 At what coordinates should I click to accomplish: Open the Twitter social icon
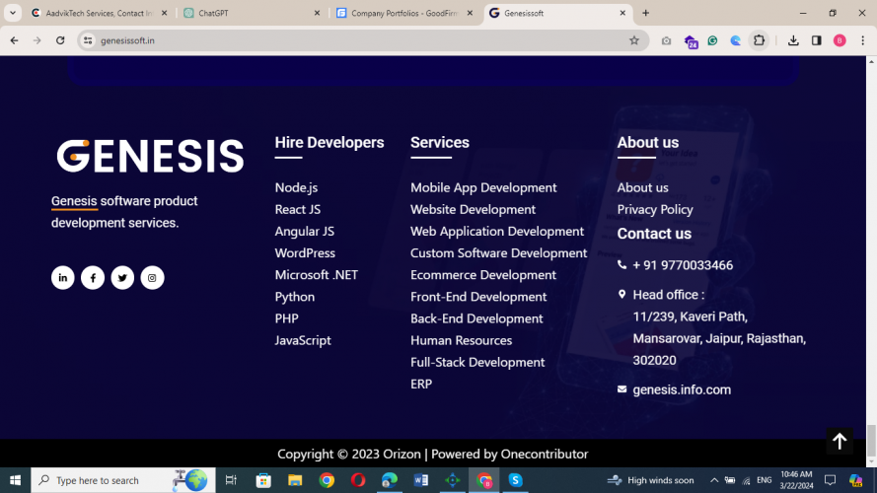122,278
